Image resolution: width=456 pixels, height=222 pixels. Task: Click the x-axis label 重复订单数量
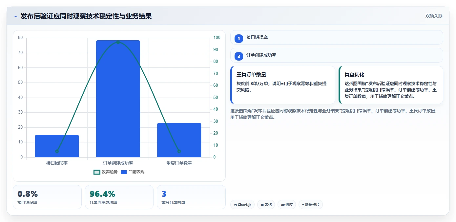click(x=179, y=163)
